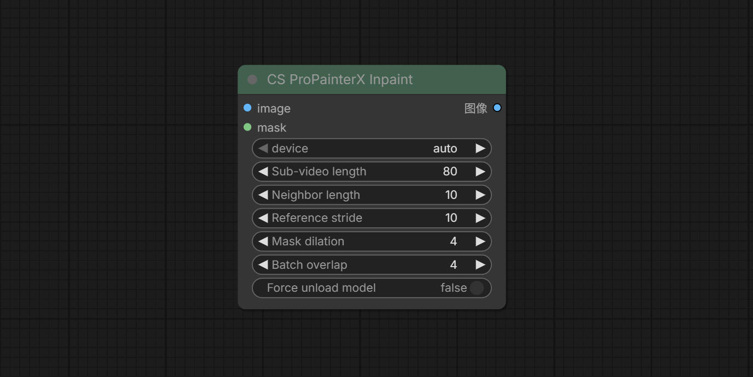Image resolution: width=753 pixels, height=377 pixels.
Task: Toggle Force unload model switch
Action: tap(477, 288)
